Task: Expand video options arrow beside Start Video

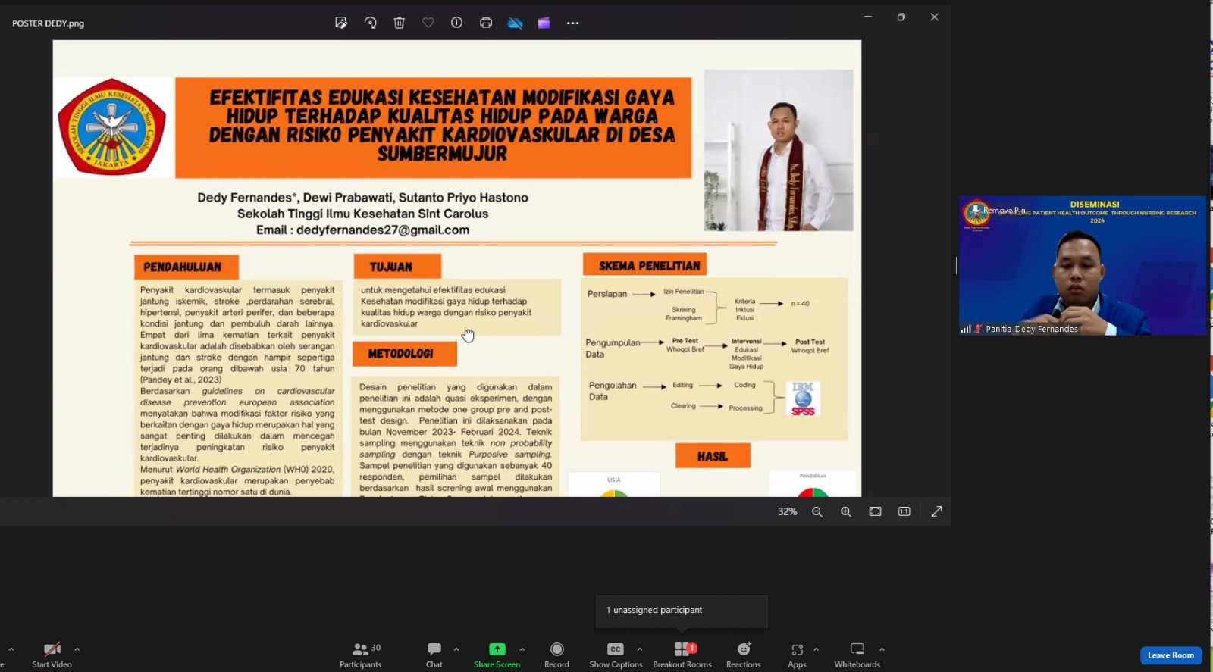Action: (77, 649)
